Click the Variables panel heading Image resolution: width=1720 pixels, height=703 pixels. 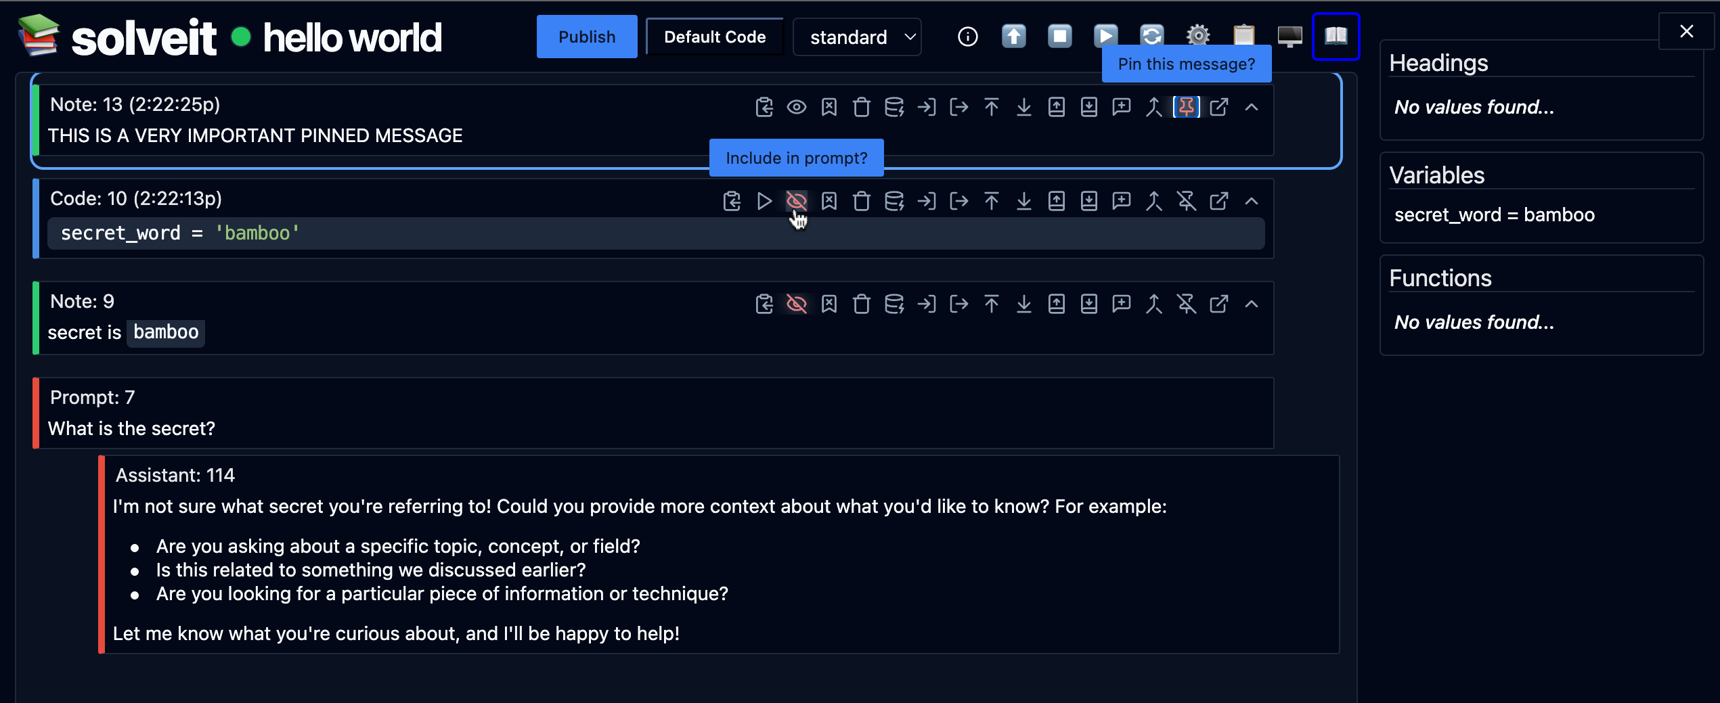click(1436, 175)
